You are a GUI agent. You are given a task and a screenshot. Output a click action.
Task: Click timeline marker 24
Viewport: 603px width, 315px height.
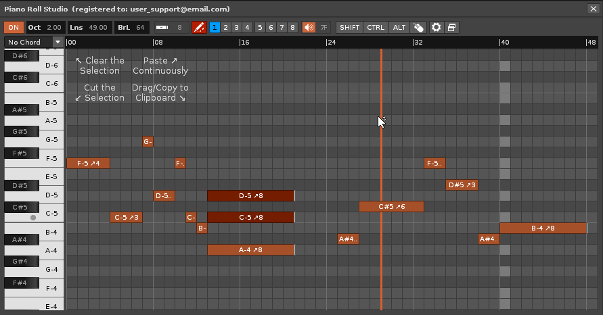tap(331, 43)
